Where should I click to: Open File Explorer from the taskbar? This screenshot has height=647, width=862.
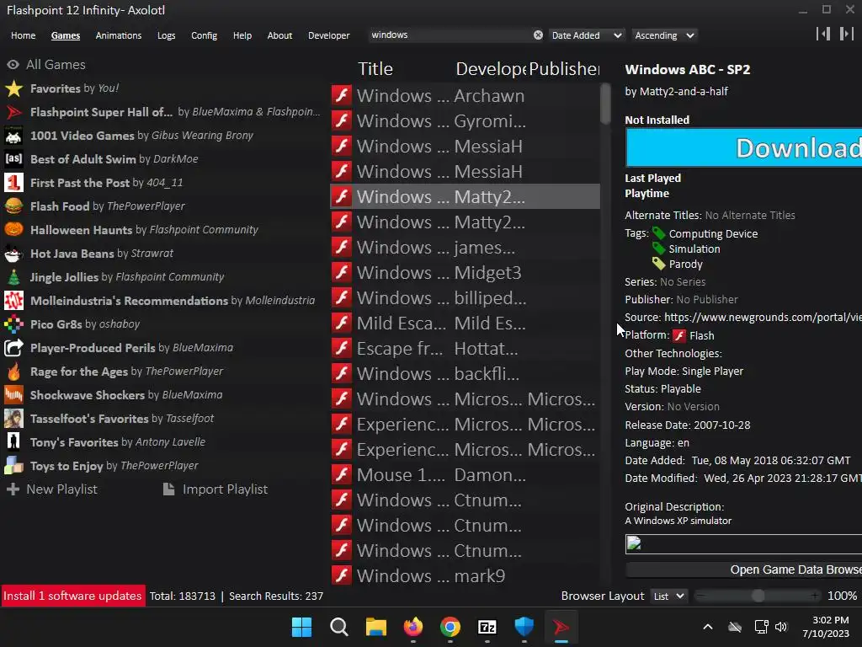[x=376, y=627]
